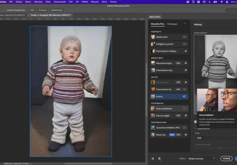Click the Control Center icon in menu bar
The image size is (237, 165).
click(227, 2)
